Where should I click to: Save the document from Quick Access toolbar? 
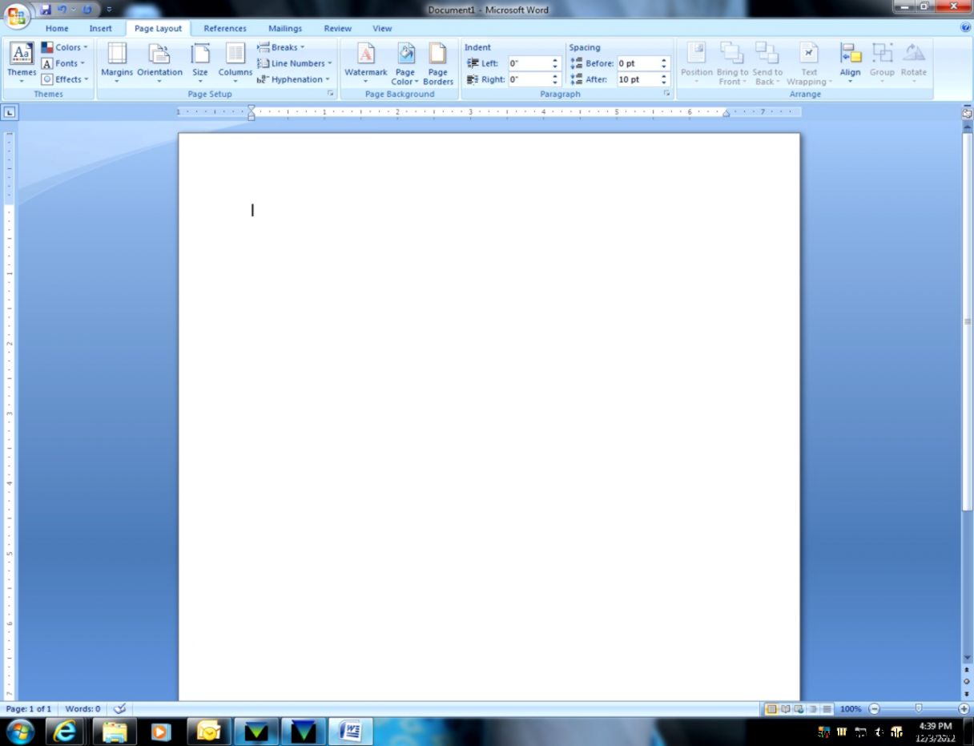46,10
